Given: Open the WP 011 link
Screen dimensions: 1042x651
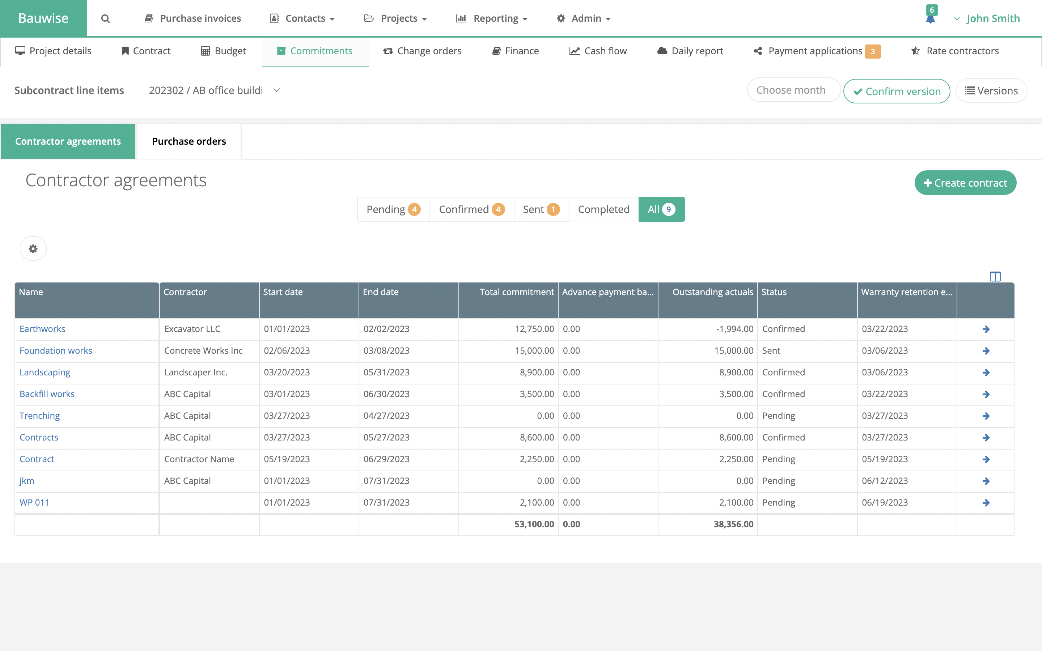Looking at the screenshot, I should tap(34, 502).
